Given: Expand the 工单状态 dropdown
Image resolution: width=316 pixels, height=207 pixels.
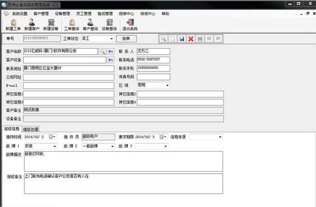Looking at the screenshot, I should point(111,39).
